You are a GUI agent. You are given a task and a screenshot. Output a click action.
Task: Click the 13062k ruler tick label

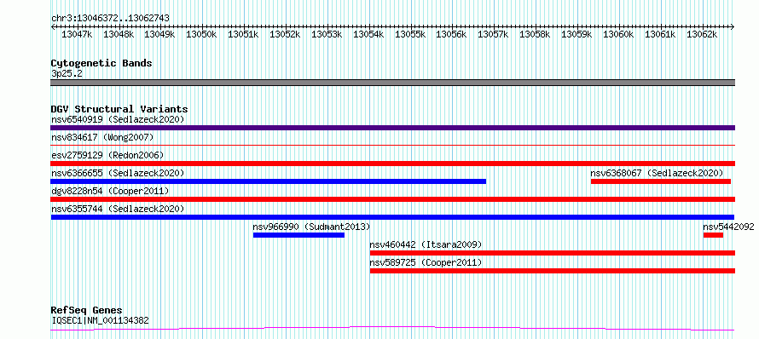(x=702, y=34)
